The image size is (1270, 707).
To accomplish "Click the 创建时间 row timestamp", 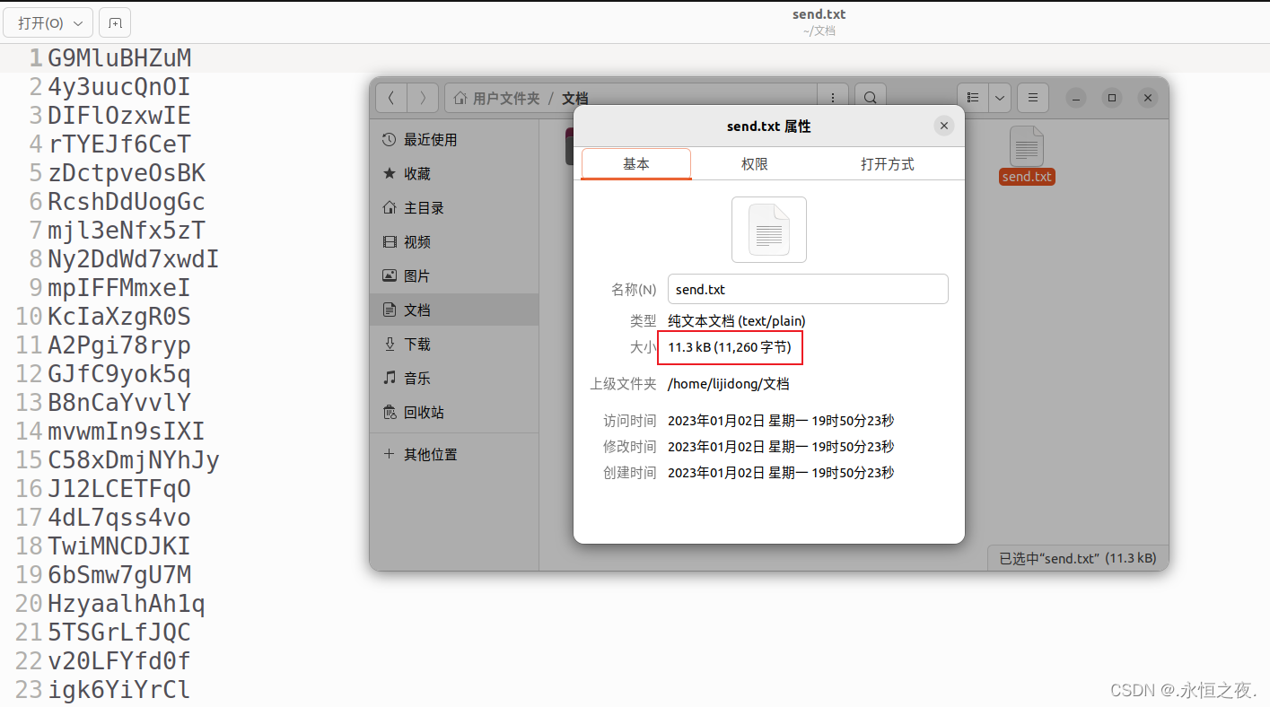I will (x=781, y=473).
